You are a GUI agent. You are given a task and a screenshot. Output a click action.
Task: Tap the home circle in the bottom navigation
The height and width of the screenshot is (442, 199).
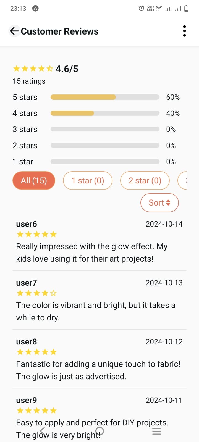pyautogui.click(x=99, y=431)
